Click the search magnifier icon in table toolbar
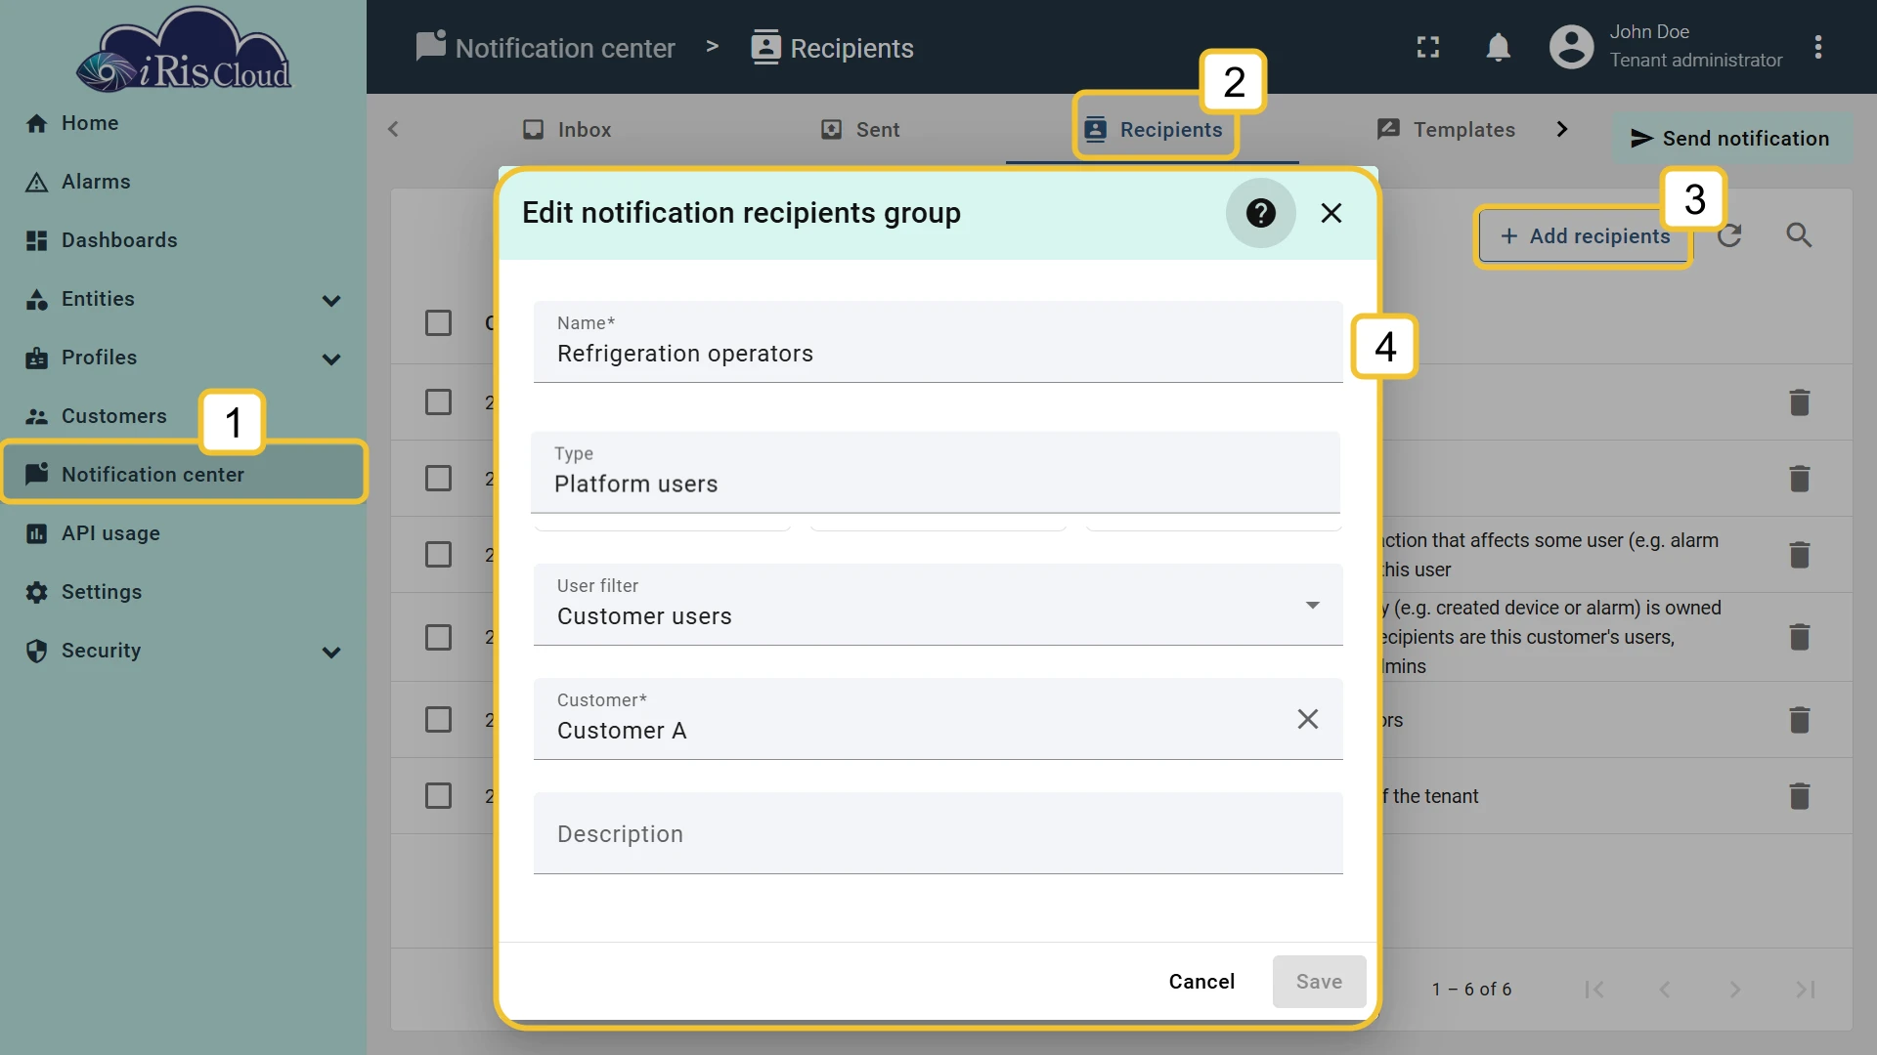Screen dimensions: 1877x1055 (1799, 235)
